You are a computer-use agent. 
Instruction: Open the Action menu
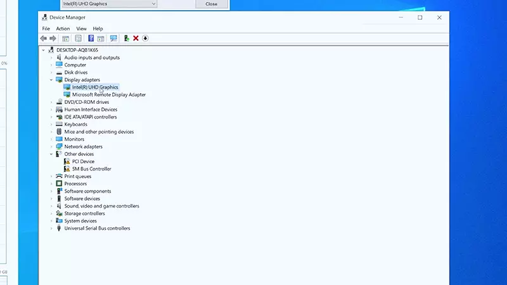(x=63, y=28)
